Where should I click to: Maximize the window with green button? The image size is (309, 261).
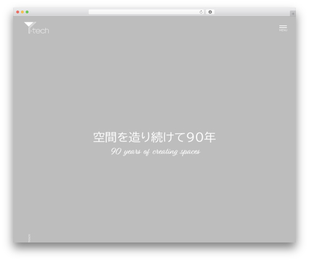coord(27,12)
